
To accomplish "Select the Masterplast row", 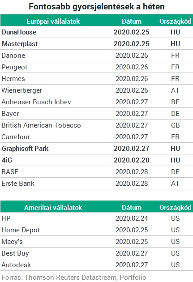I will pos(97,44).
